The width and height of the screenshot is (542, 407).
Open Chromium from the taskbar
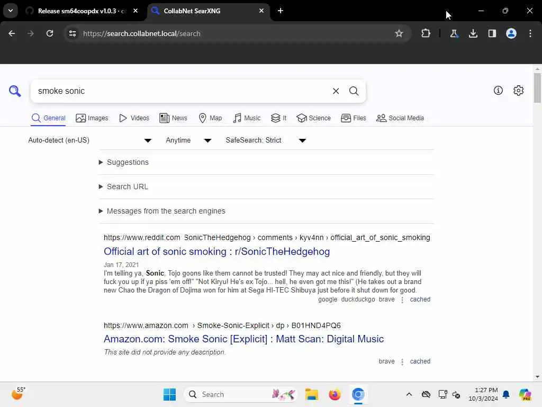point(358,394)
